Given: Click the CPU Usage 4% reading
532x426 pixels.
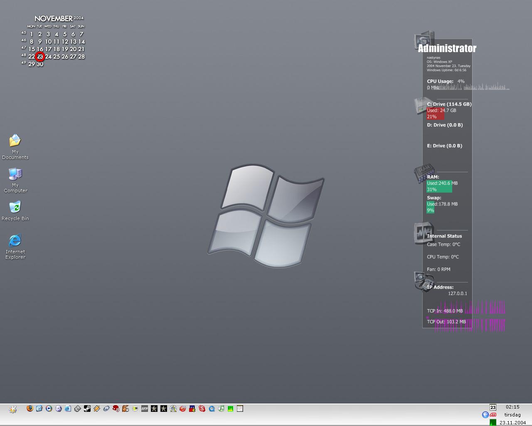Looking at the screenshot, I should (x=446, y=81).
